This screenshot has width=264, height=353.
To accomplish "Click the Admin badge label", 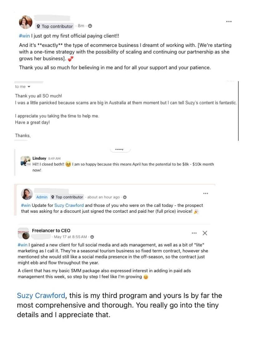I will (42, 197).
